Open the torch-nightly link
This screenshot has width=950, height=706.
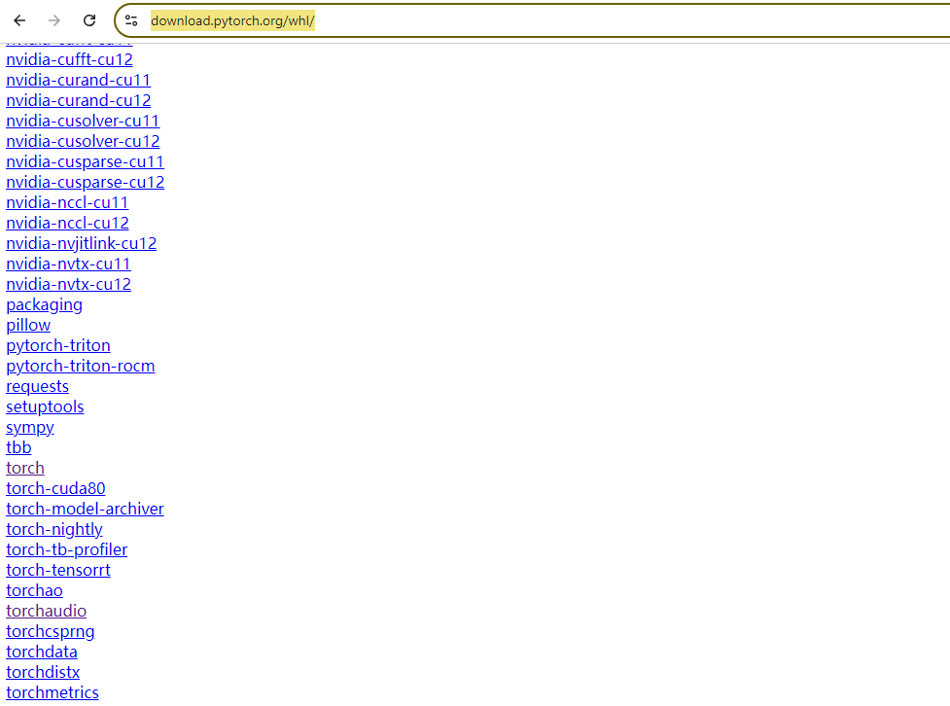54,529
